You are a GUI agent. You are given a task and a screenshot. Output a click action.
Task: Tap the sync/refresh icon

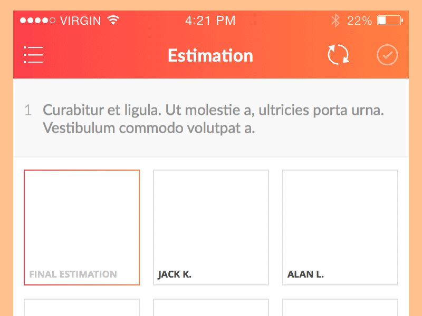coord(338,54)
